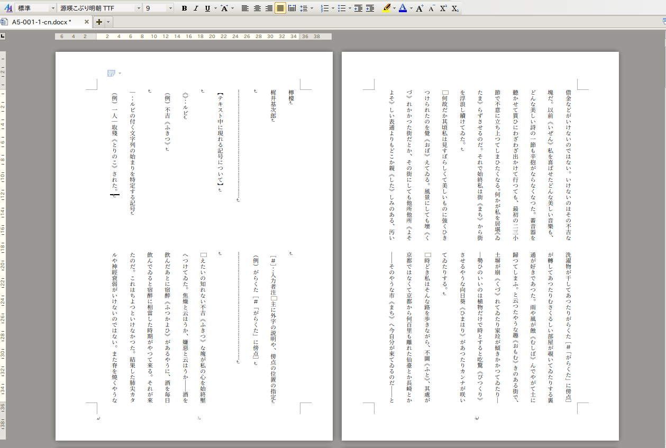This screenshot has width=666, height=448.
Task: Decrease paragraph indent
Action: tap(359, 8)
